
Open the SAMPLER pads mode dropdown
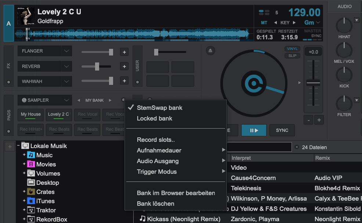44,100
